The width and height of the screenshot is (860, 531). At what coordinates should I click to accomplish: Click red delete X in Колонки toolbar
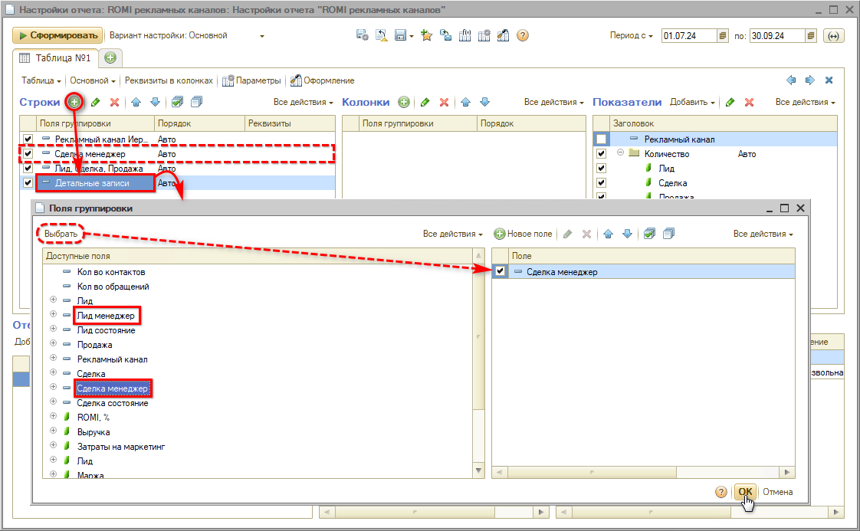(x=445, y=102)
